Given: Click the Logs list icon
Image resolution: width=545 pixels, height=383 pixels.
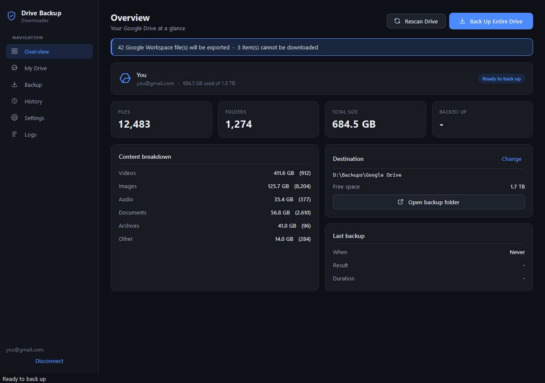Looking at the screenshot, I should [x=14, y=134].
